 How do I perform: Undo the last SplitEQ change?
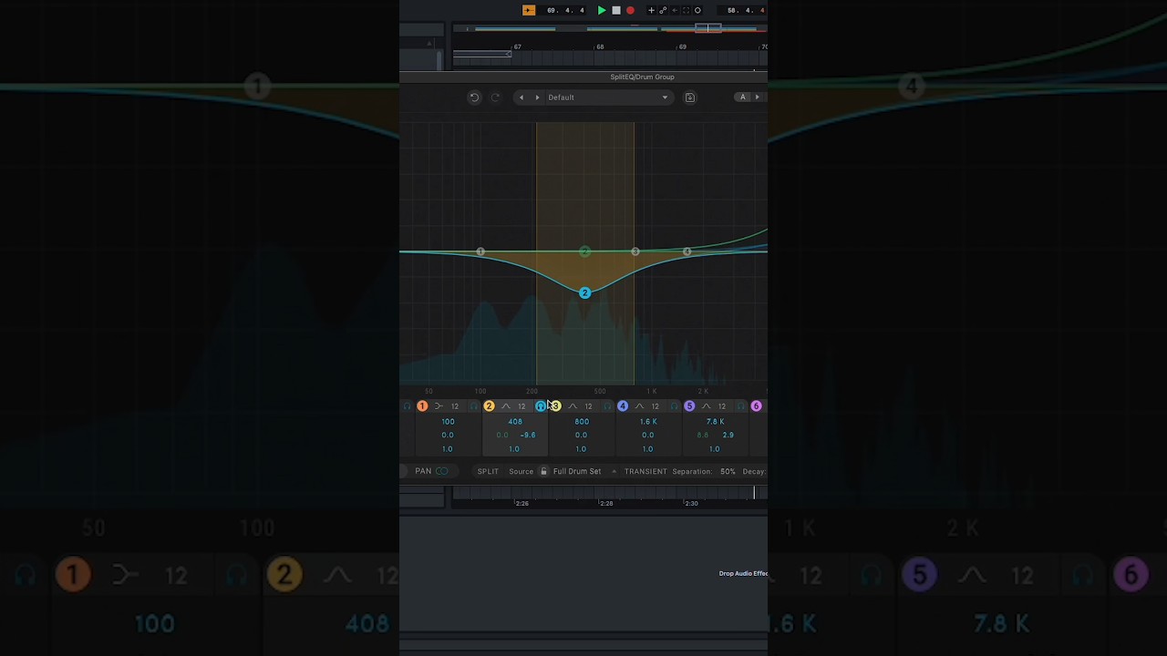click(474, 97)
